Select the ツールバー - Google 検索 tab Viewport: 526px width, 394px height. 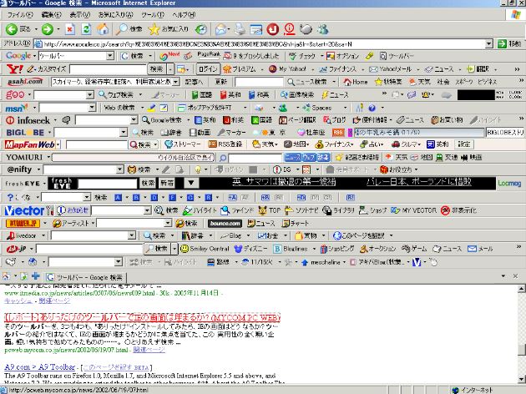tap(85, 277)
